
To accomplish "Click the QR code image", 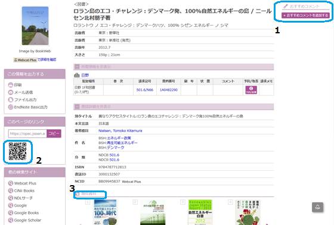I will click(17, 151).
